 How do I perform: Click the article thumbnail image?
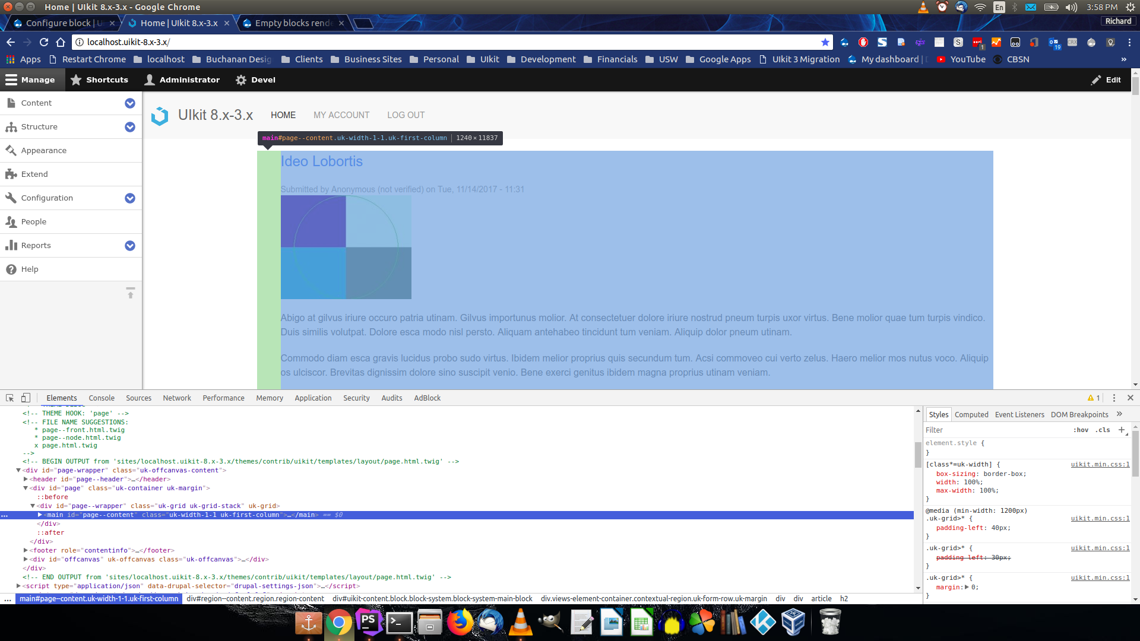[346, 247]
